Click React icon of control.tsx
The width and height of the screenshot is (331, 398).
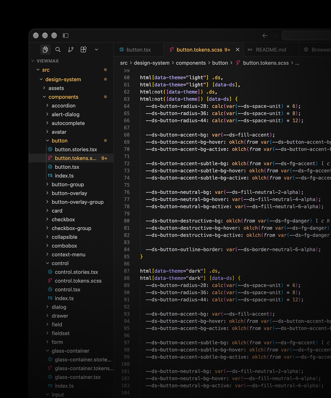(50, 289)
